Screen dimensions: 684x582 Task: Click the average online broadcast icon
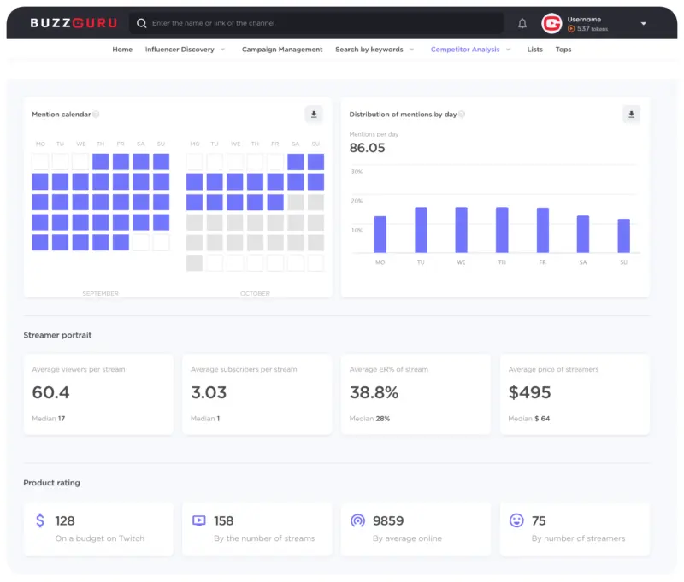[358, 520]
